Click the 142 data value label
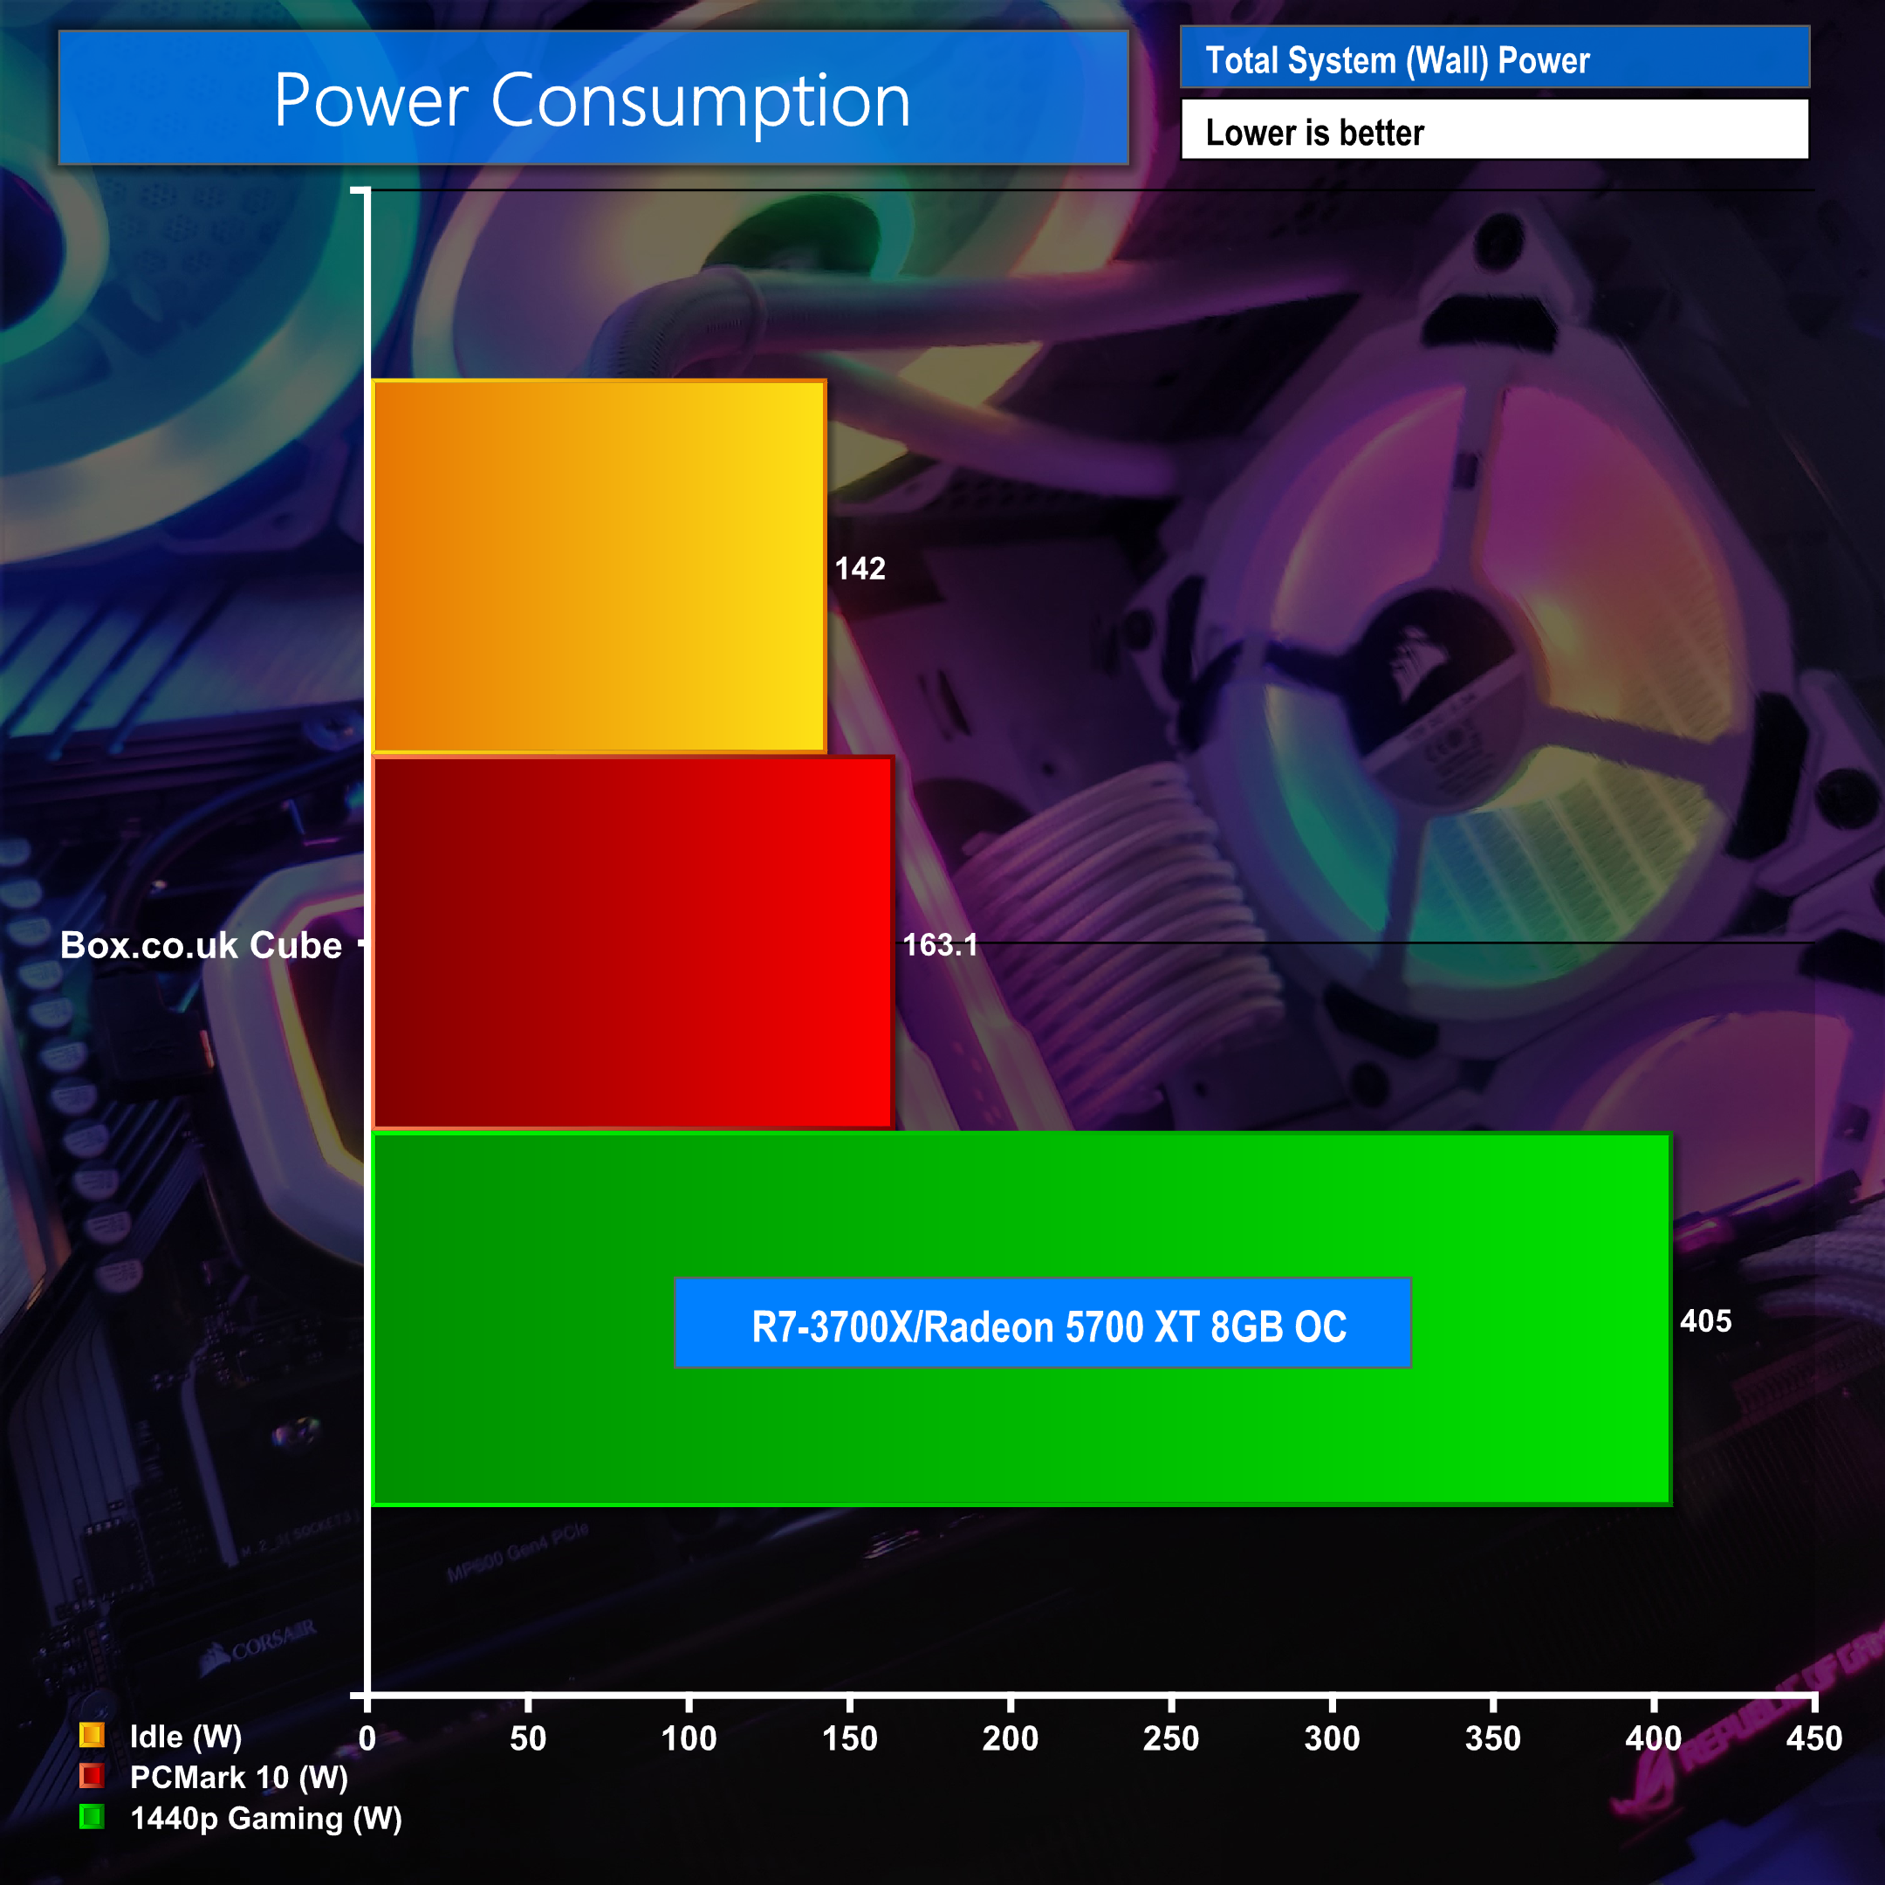1885x1885 pixels. (x=860, y=568)
